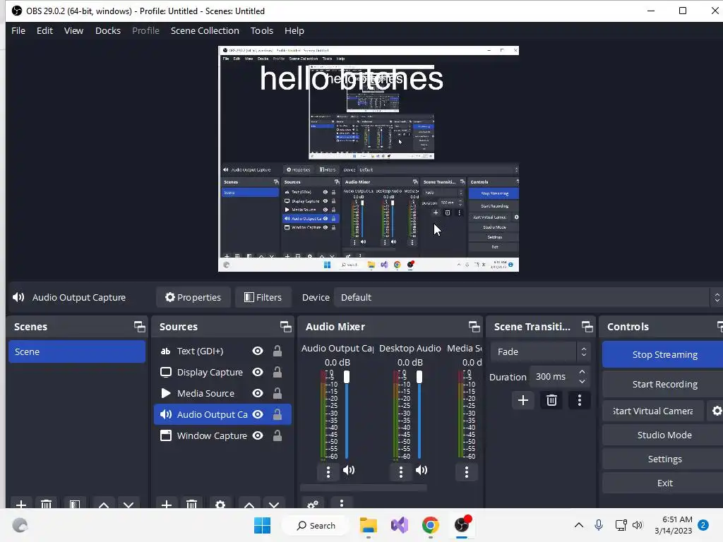Open scene filters icon in Scenes panel
Viewport: 723px width, 542px height.
(75, 504)
